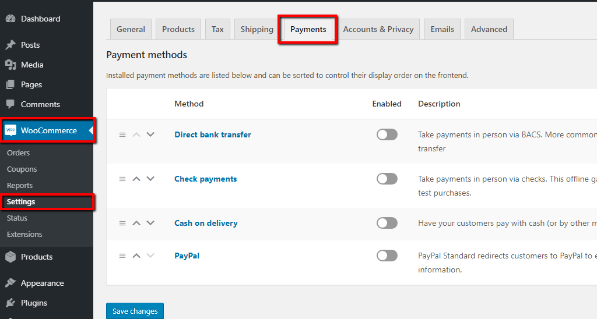Open the Accounts & Privacy tab
The width and height of the screenshot is (597, 319).
tap(378, 29)
